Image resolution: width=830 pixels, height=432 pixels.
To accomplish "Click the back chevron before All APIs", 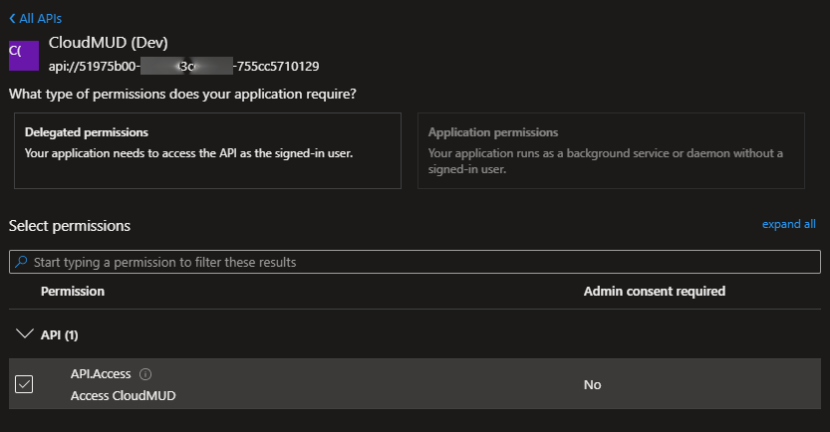I will coord(12,19).
